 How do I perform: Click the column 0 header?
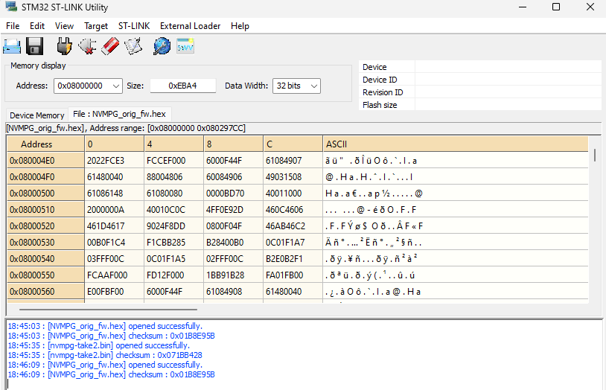pyautogui.click(x=115, y=144)
